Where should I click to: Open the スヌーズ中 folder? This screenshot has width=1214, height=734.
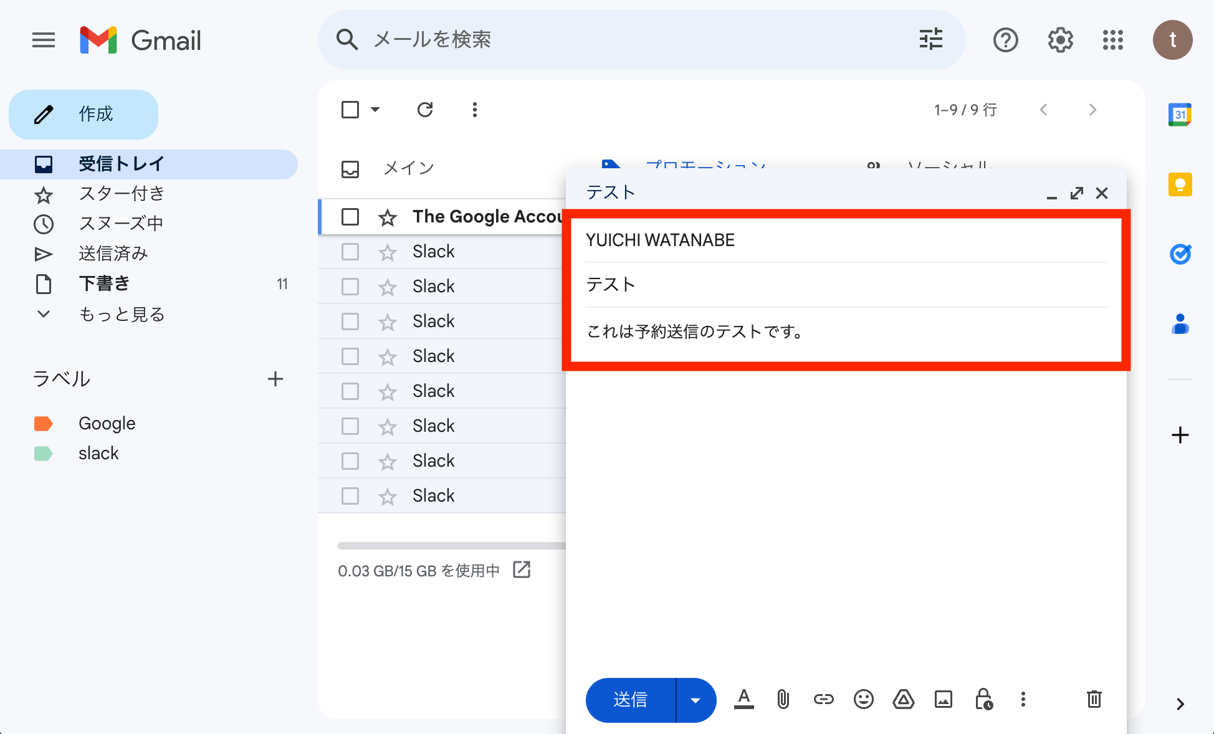point(149,224)
